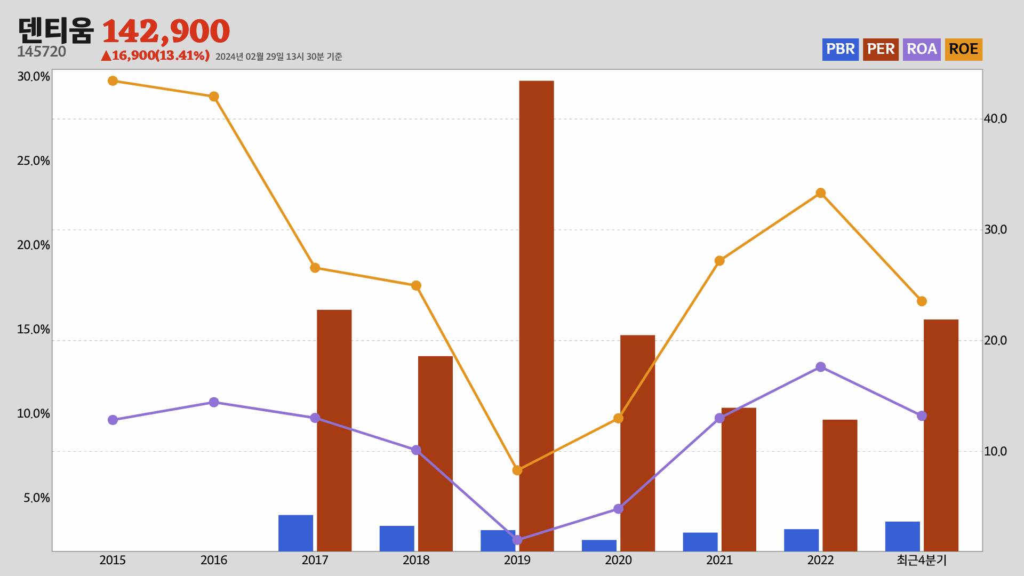
Task: Select the 2020 PER bar
Action: click(x=637, y=443)
